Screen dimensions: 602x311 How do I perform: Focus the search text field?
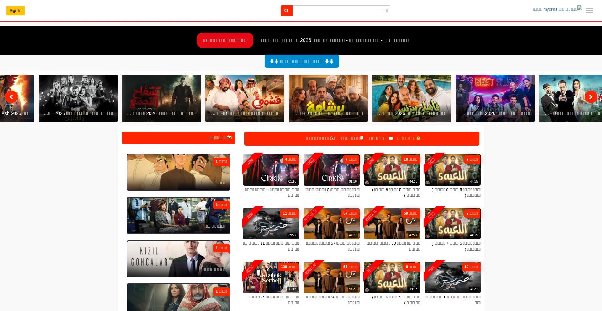[341, 11]
